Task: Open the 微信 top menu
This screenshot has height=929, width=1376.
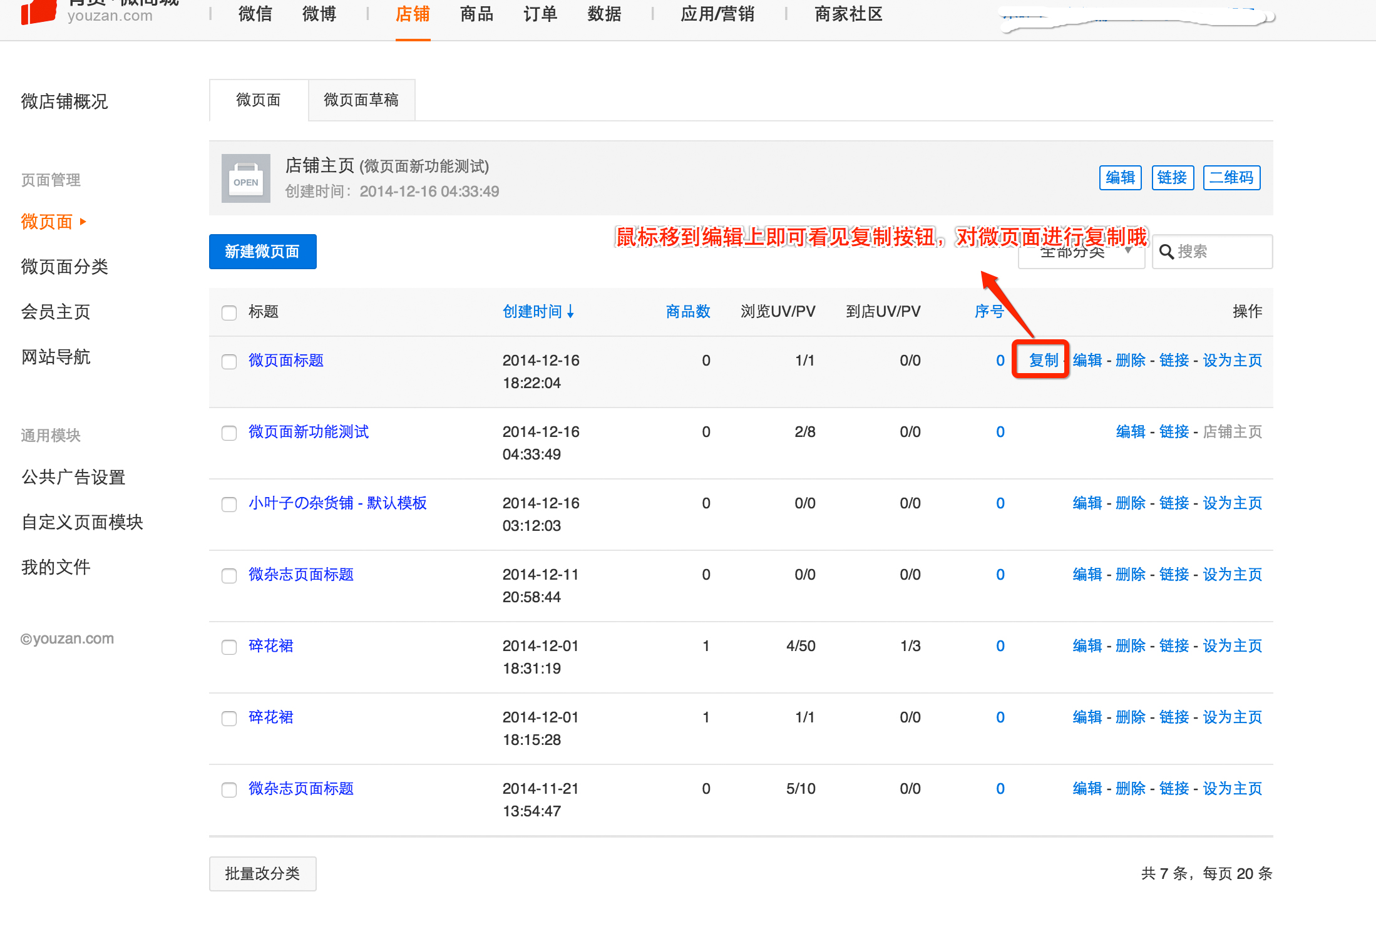Action: [255, 14]
